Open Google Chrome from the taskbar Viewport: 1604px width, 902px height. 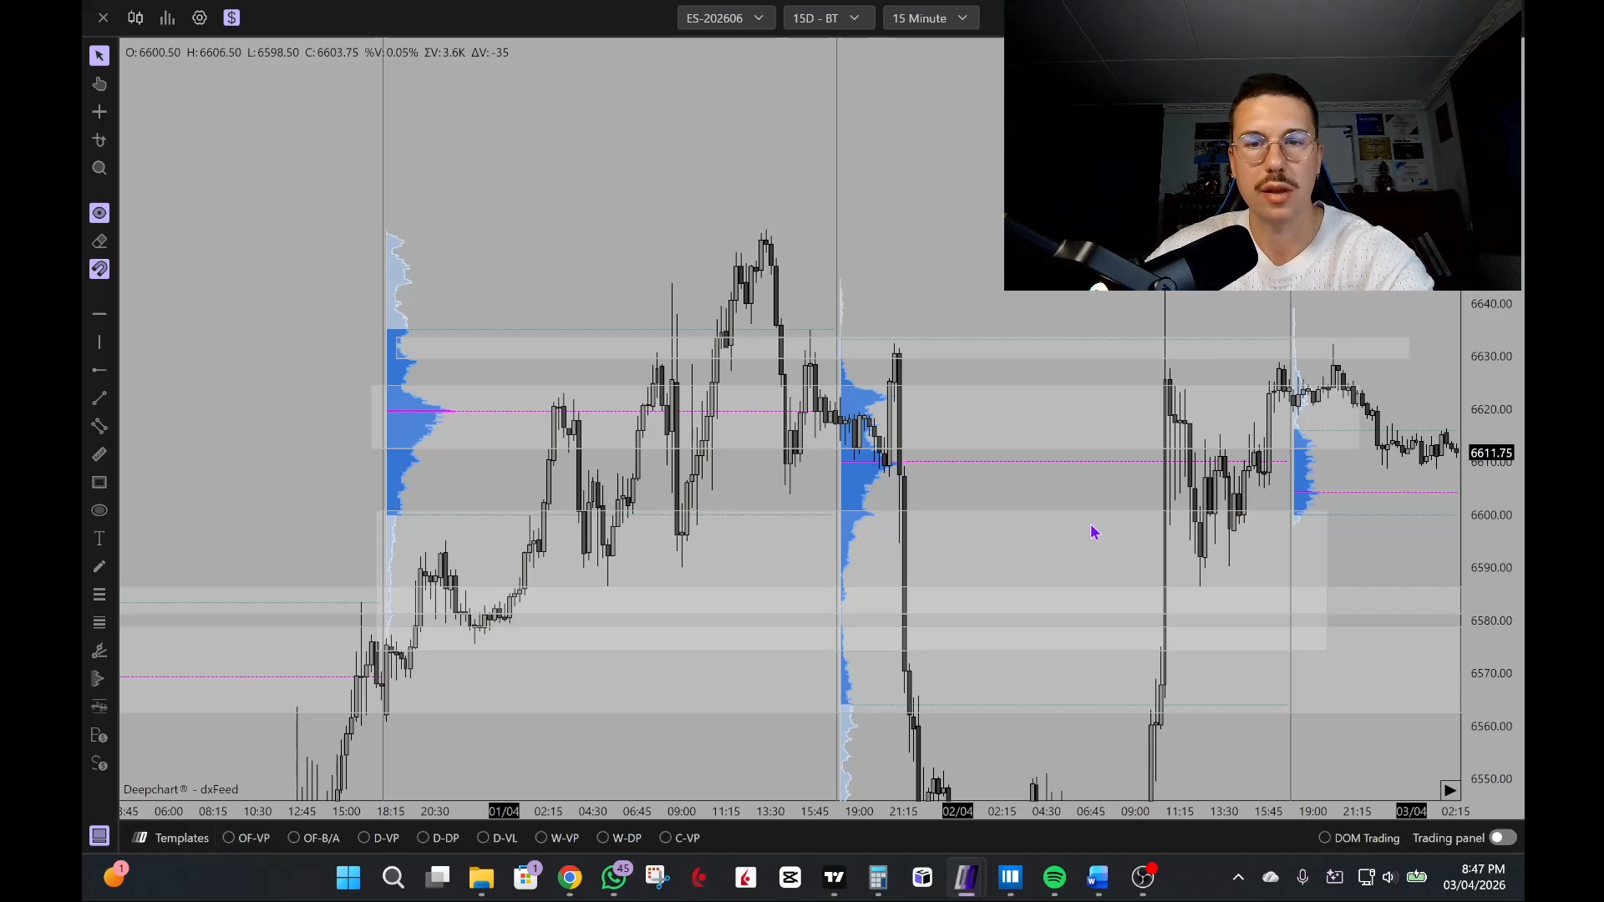[x=570, y=877]
